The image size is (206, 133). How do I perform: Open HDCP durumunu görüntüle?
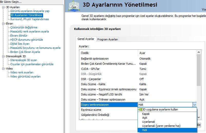[26, 40]
